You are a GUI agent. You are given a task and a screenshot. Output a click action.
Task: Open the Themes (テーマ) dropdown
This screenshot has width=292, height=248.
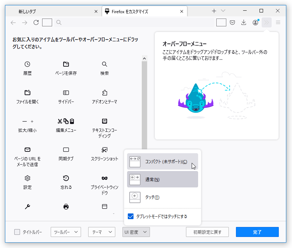coord(102,232)
